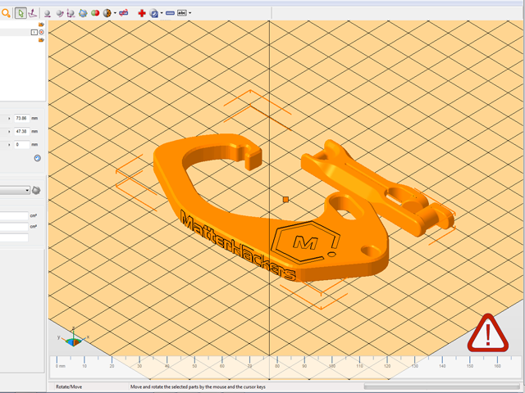Click the red warning triangle icon

(488, 333)
